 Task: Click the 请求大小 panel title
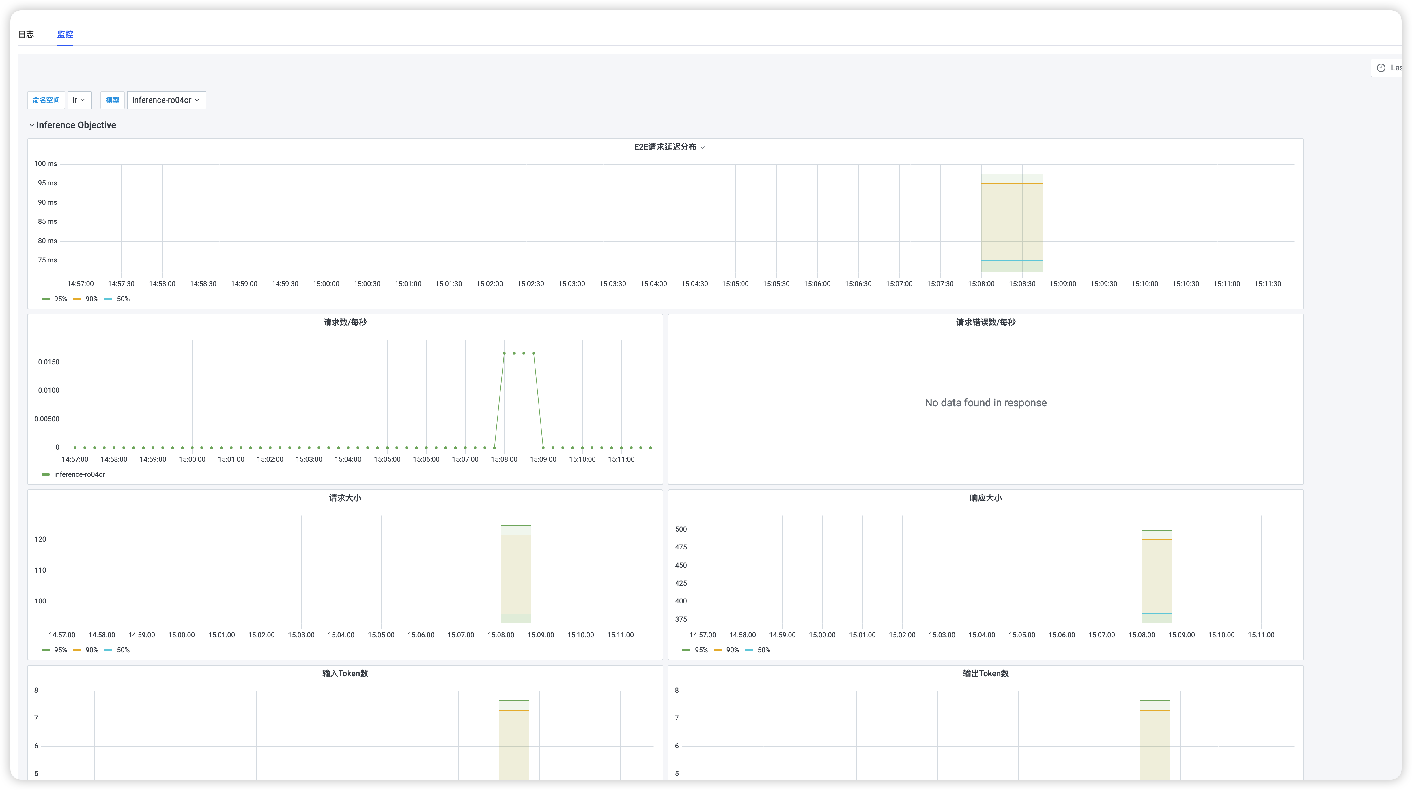click(x=345, y=498)
